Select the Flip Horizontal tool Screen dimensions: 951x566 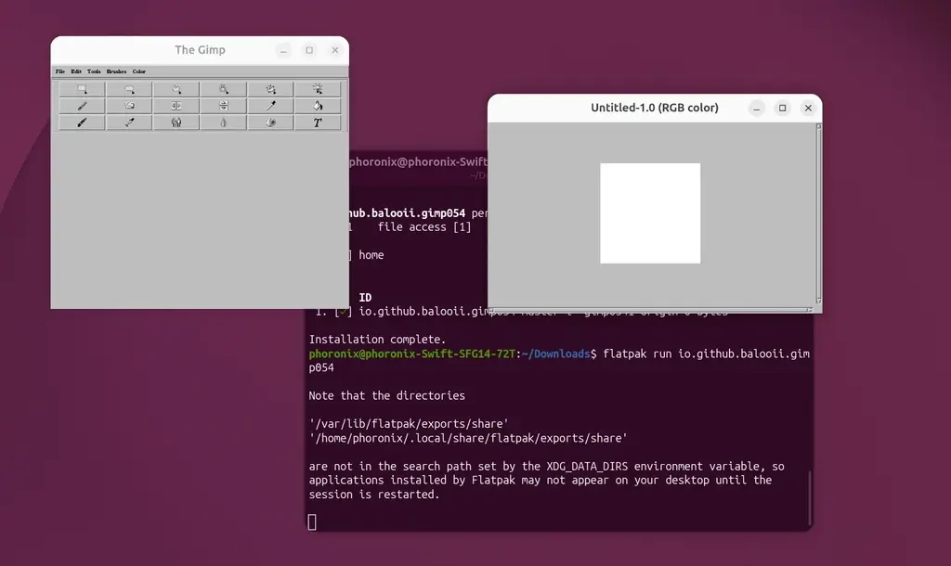point(176,106)
